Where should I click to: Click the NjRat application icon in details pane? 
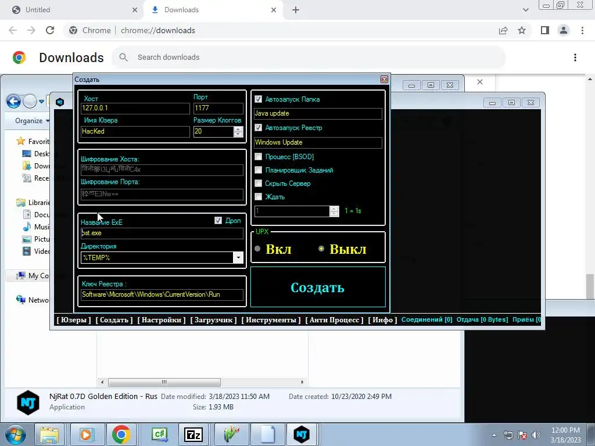pyautogui.click(x=28, y=402)
